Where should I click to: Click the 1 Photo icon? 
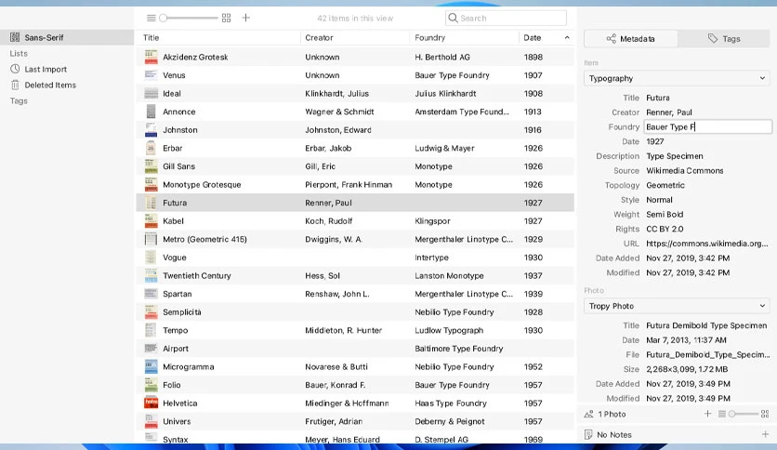(x=588, y=414)
